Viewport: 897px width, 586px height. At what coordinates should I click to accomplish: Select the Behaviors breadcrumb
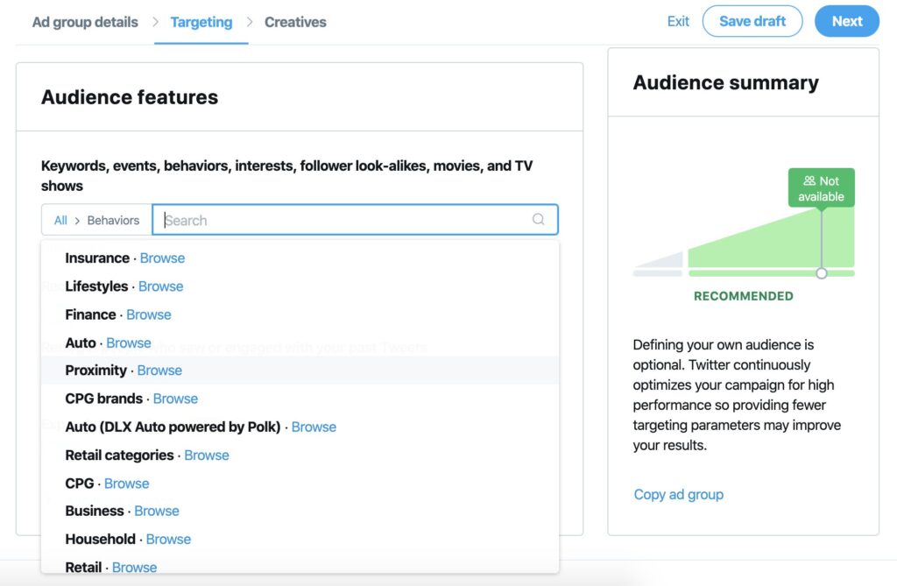113,221
